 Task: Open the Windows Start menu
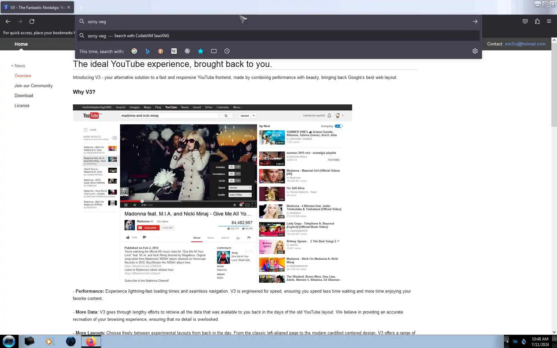(x=9, y=341)
